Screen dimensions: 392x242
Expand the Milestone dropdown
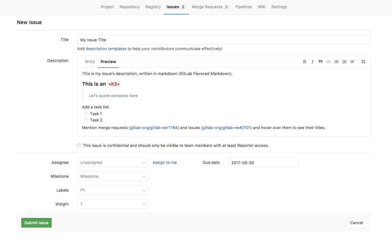pos(112,176)
